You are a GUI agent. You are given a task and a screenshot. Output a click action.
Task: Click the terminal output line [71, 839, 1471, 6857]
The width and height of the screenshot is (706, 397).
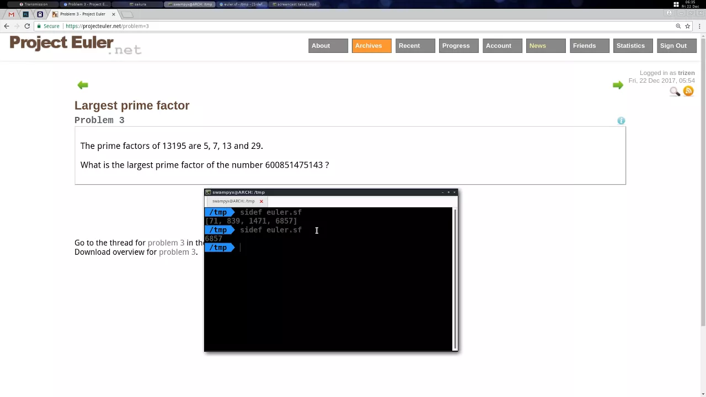[251, 221]
